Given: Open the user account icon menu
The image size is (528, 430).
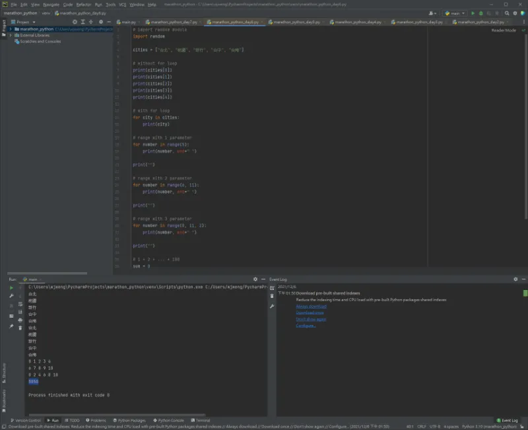Looking at the screenshot, I should point(432,13).
